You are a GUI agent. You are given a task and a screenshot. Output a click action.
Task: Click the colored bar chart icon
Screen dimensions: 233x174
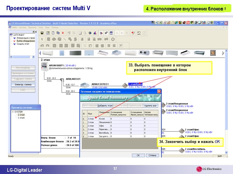(x=95, y=33)
